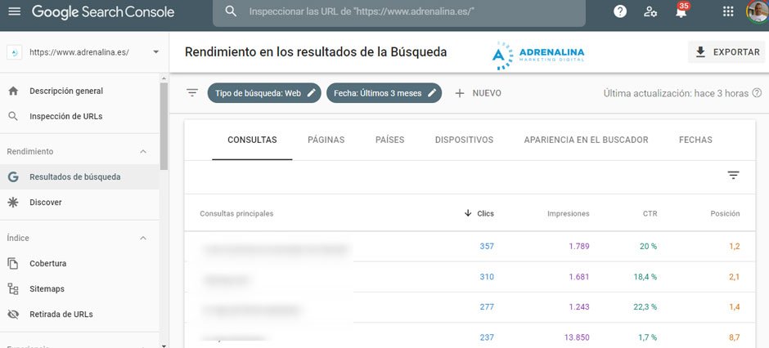
Task: Open the Help question mark icon
Action: pos(620,11)
